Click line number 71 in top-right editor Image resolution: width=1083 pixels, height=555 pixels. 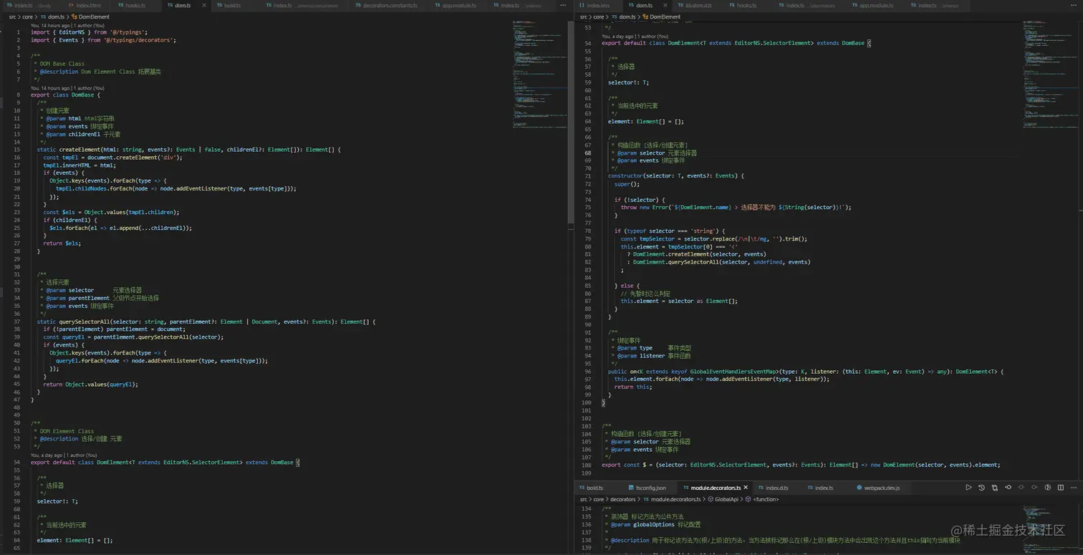(x=588, y=175)
